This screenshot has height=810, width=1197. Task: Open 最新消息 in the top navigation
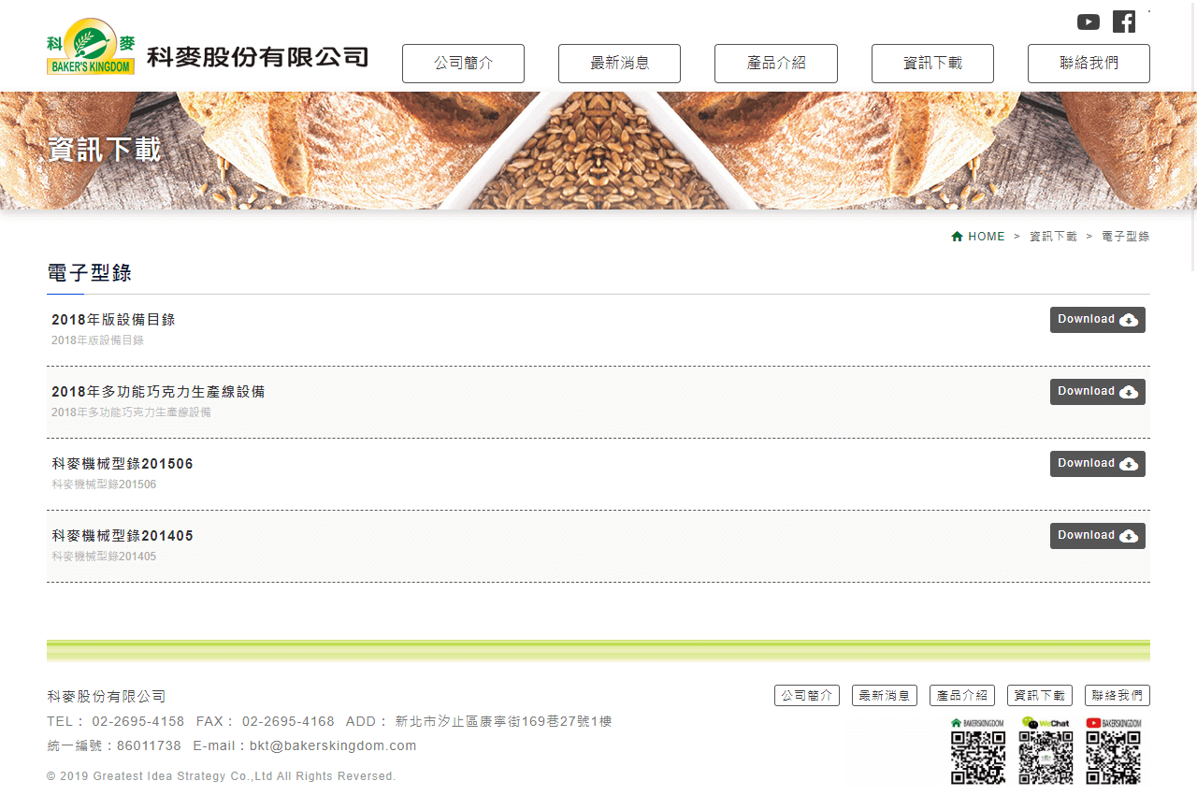[619, 64]
